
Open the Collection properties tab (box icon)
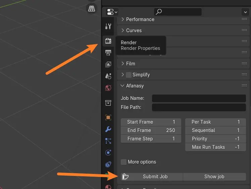click(x=108, y=103)
